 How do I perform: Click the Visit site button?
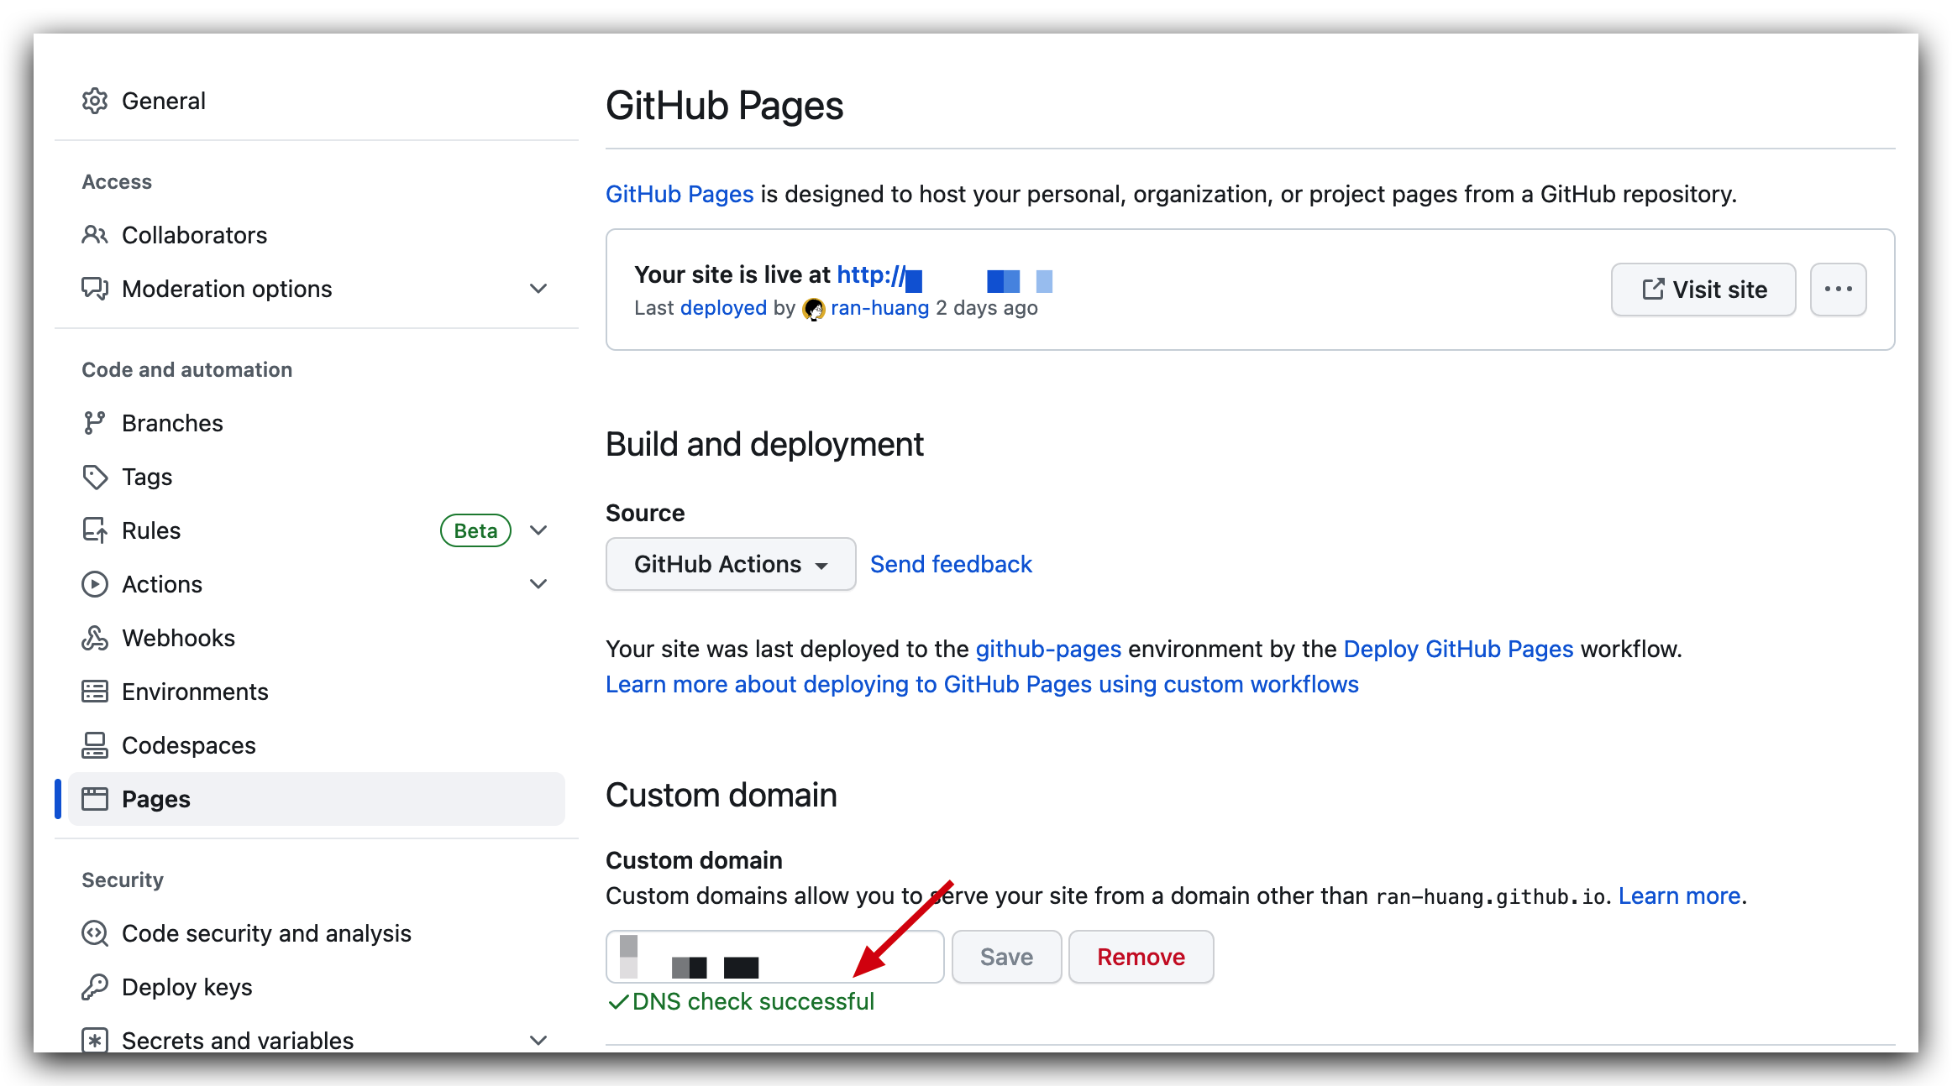point(1703,290)
